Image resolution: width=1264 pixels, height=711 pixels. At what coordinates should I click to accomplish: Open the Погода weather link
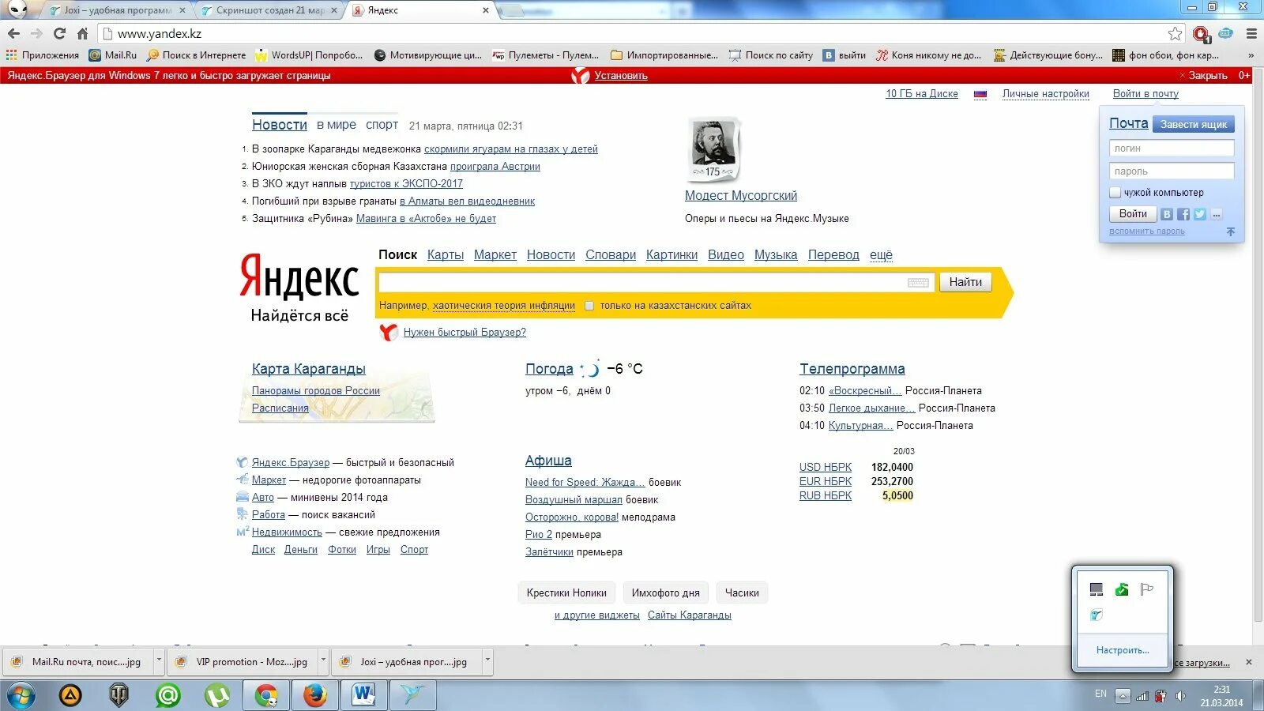(549, 369)
